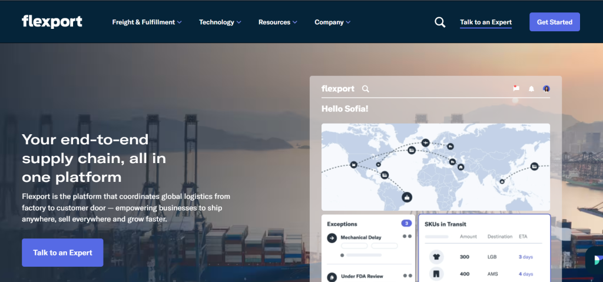Click the flexport logo inside the dashboard card

[x=337, y=89]
